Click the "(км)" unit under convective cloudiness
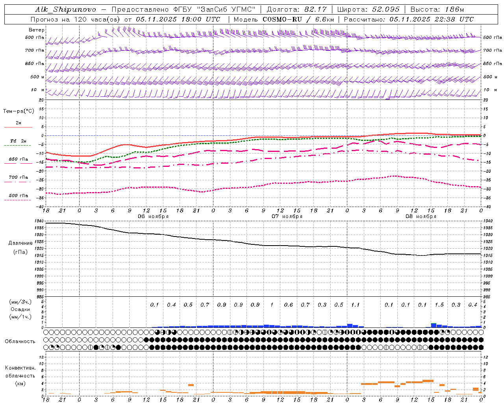 20,384
